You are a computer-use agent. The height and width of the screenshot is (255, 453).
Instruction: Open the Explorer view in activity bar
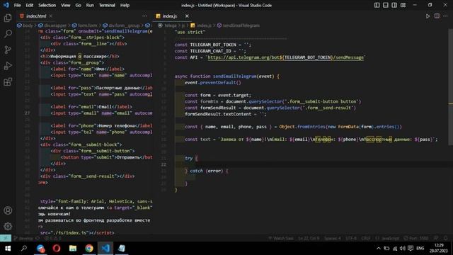8,18
